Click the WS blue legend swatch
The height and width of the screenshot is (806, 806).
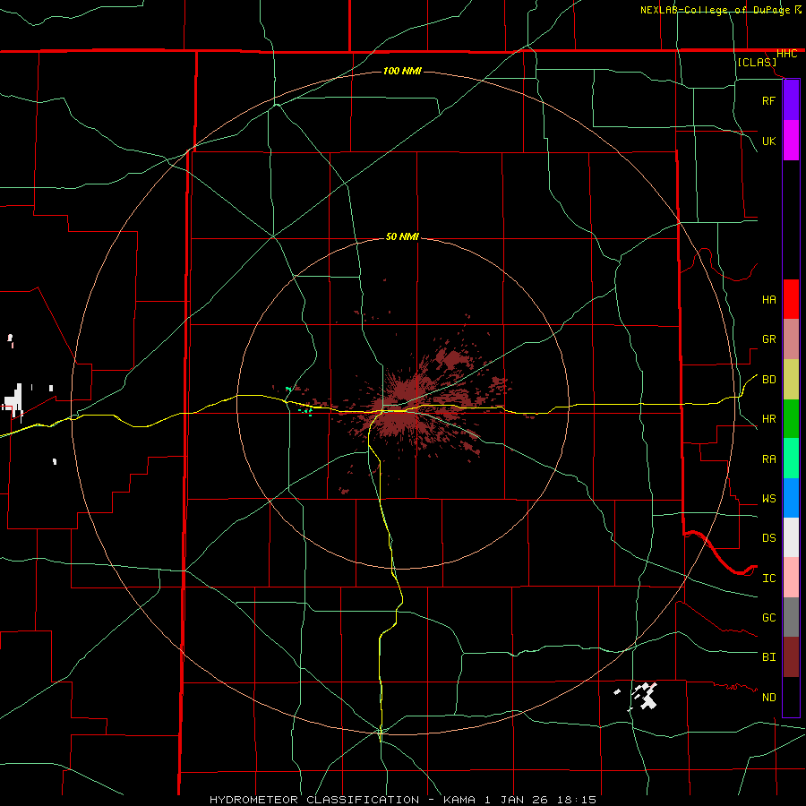tap(791, 498)
